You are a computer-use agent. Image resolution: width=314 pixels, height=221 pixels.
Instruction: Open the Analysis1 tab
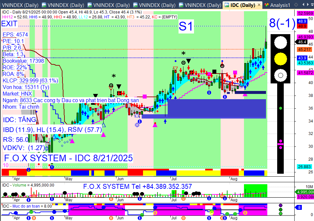coord(278,5)
